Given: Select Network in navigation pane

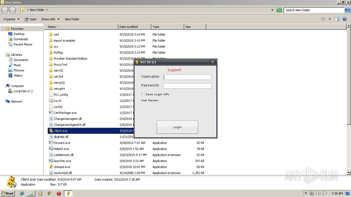Looking at the screenshot, I should pyautogui.click(x=16, y=102).
